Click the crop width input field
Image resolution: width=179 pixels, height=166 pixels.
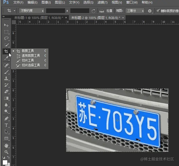point(55,11)
